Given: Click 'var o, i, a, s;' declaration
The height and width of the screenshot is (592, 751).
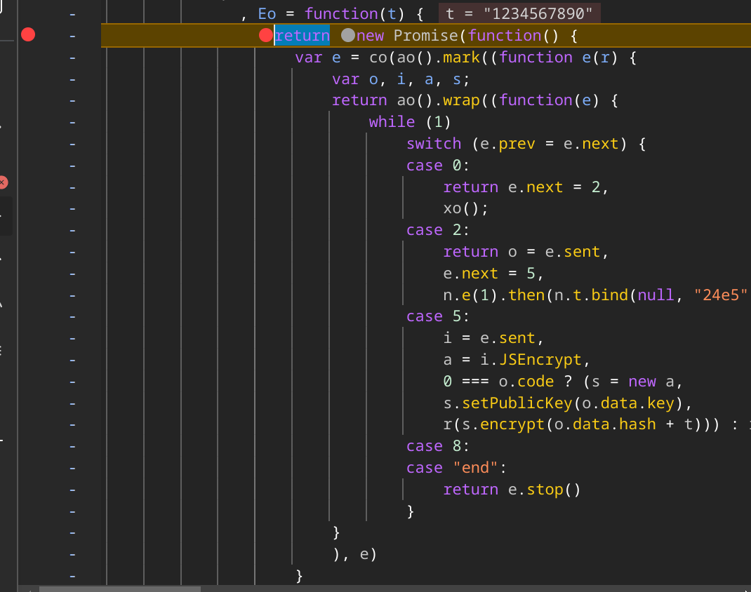Looking at the screenshot, I should coord(401,79).
